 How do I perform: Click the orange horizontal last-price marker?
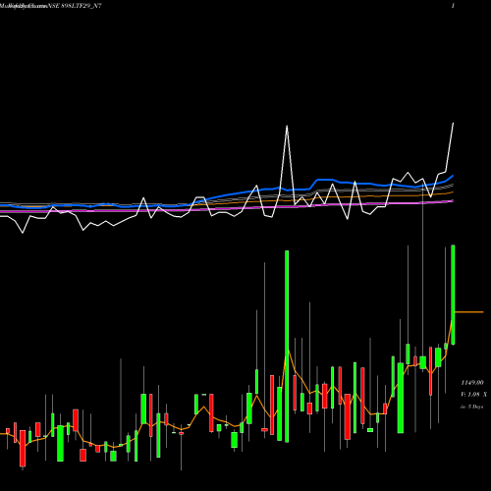pos(469,312)
